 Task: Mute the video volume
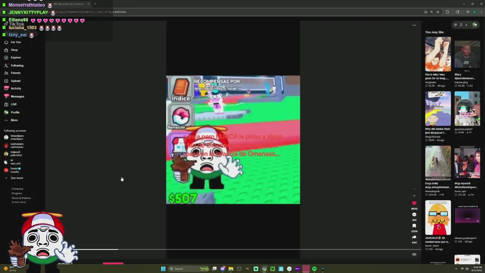414,254
